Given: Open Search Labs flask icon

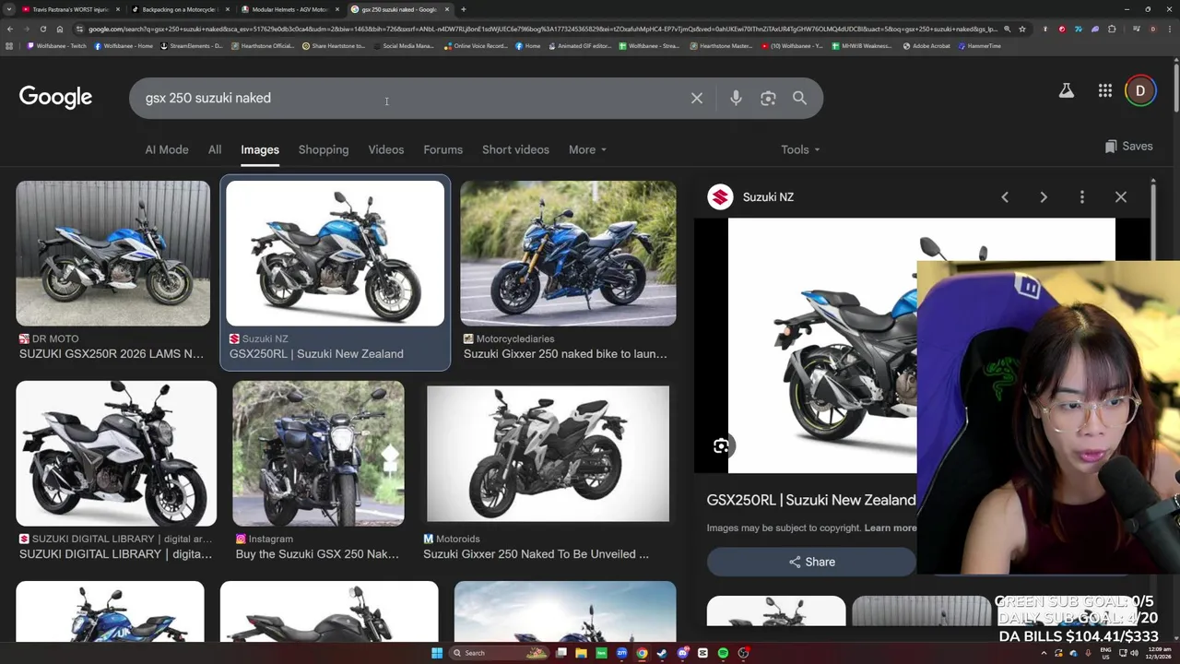Looking at the screenshot, I should [1066, 90].
